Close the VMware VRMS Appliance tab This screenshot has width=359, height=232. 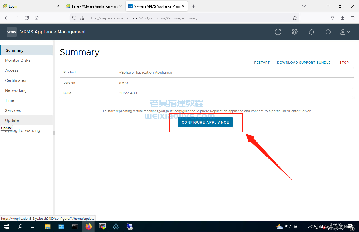pyautogui.click(x=183, y=6)
